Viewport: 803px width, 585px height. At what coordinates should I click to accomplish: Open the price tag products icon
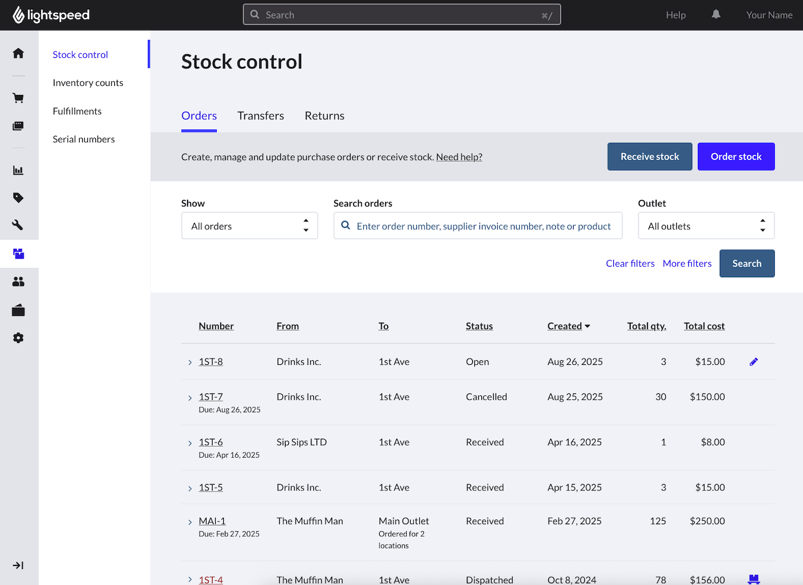(x=18, y=198)
